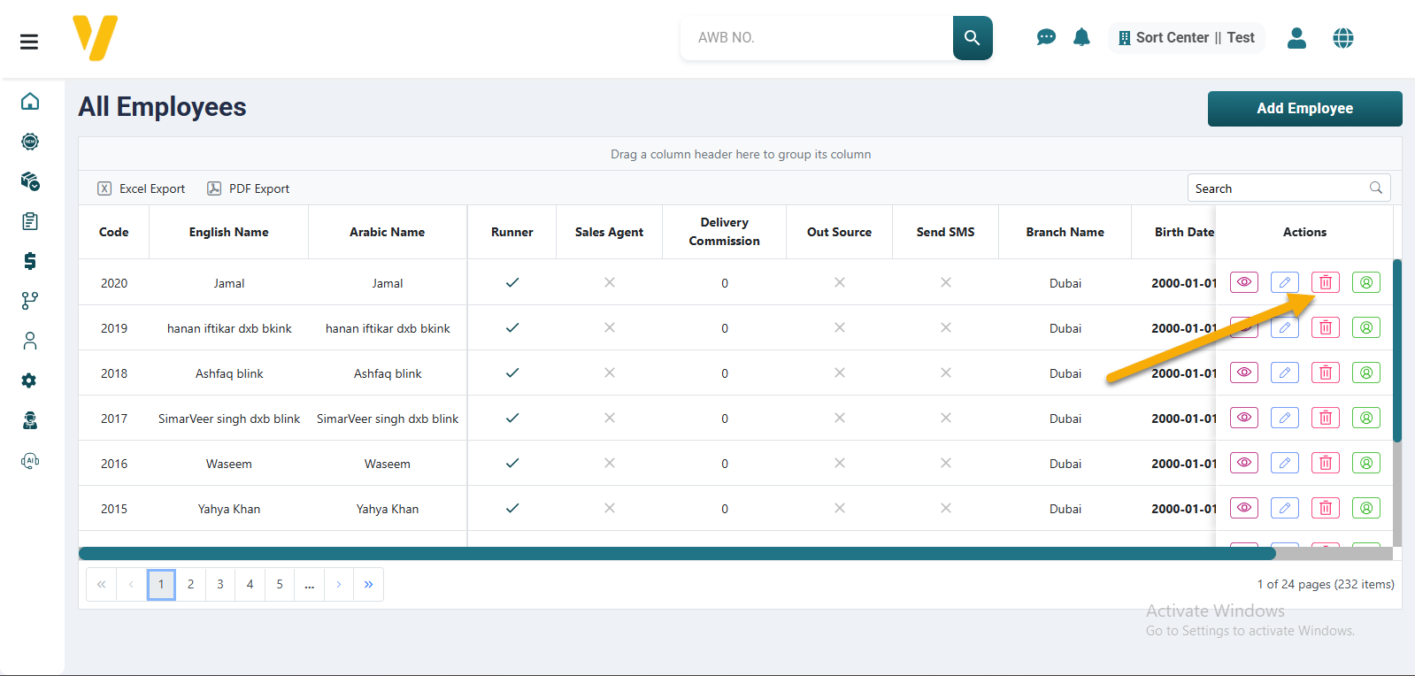Click the delete icon for Jamal
Image resolution: width=1415 pixels, height=676 pixels.
pos(1325,282)
